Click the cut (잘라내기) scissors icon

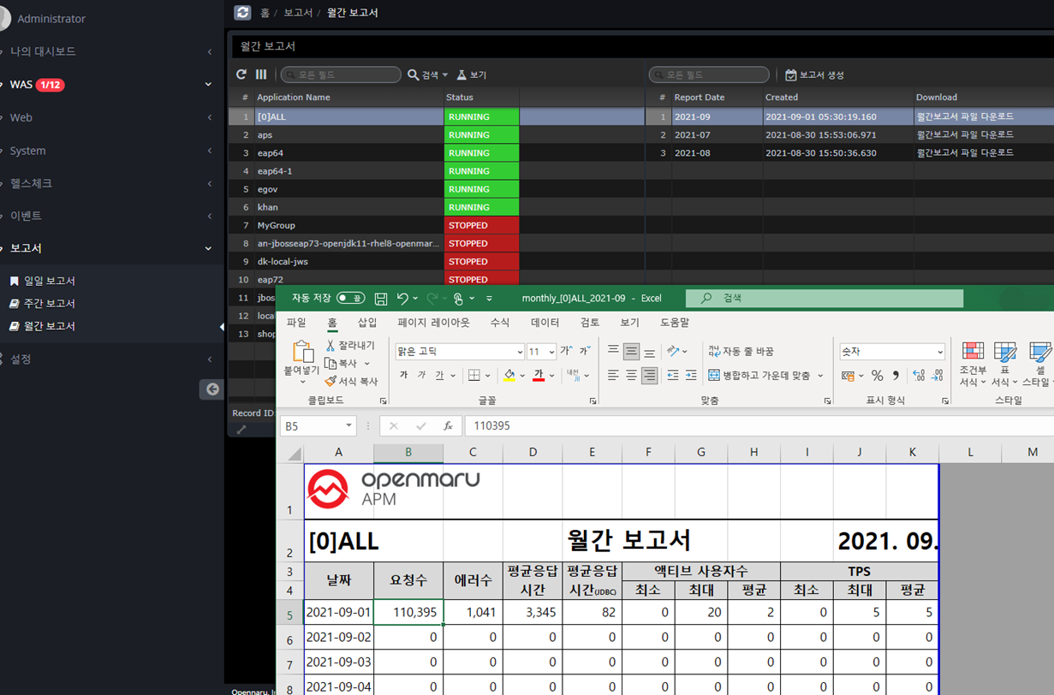coord(330,346)
